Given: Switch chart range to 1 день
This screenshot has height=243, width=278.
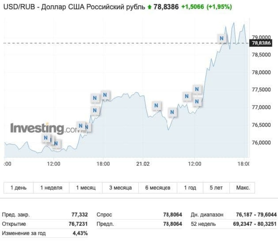Looking at the screenshot, I should click(18, 188).
